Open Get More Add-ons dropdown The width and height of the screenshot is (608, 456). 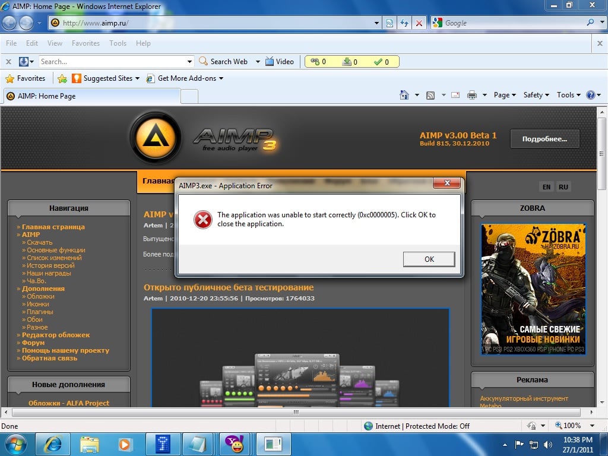185,78
